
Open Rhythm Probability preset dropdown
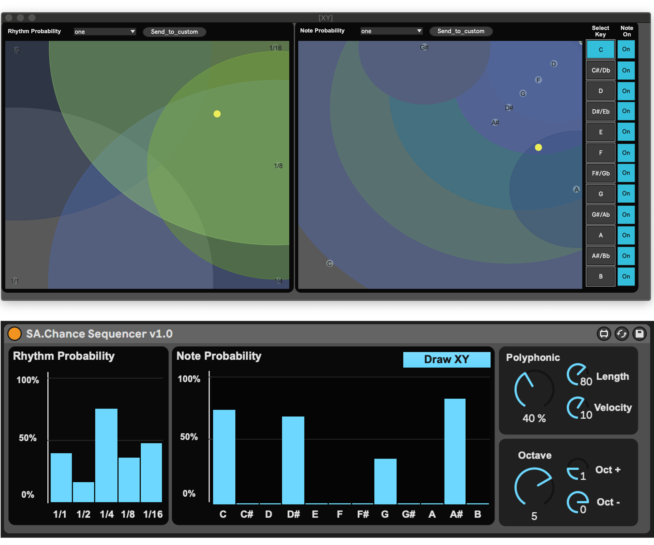tap(105, 32)
